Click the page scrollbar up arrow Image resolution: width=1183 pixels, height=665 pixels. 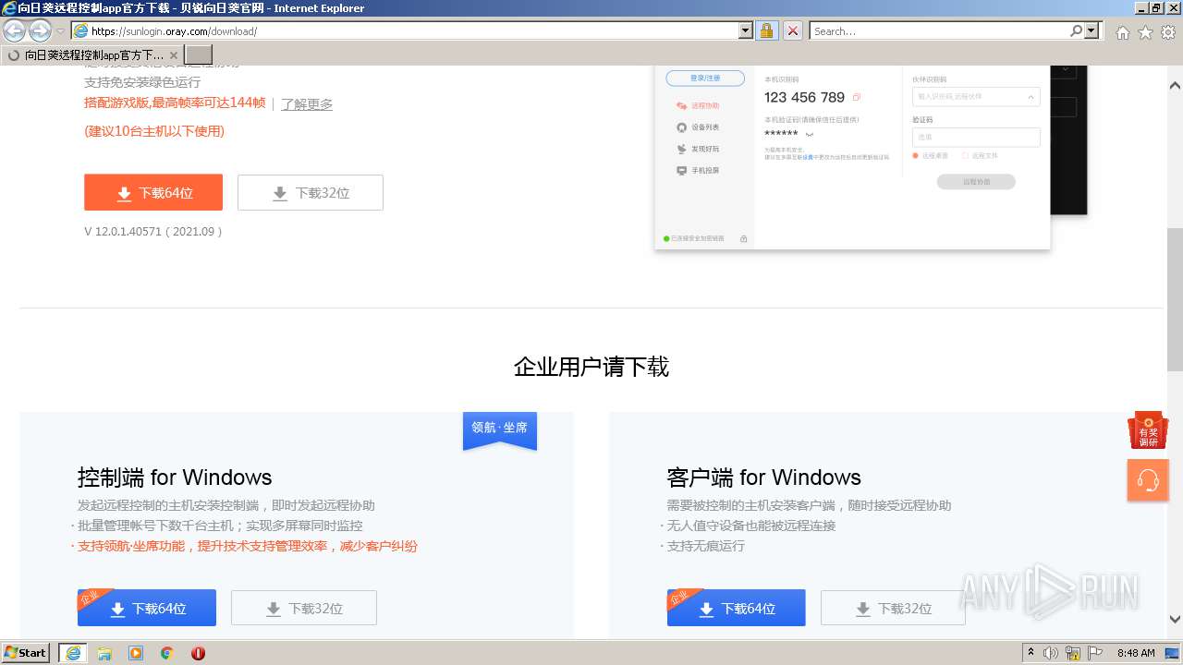1175,86
